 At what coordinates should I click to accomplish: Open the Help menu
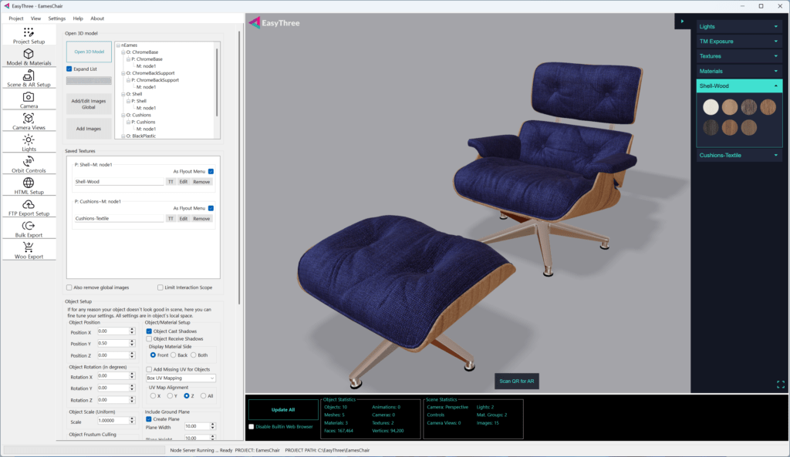[78, 18]
